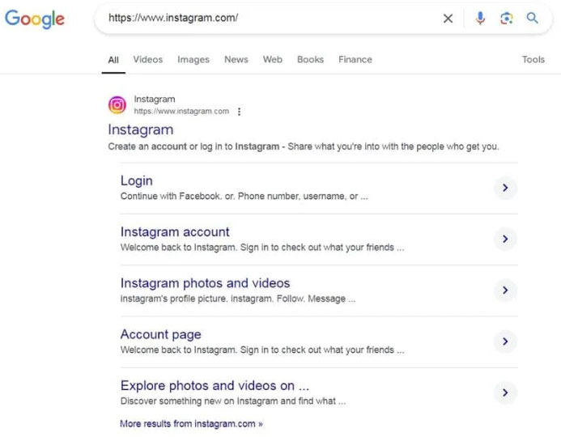561x437 pixels.
Task: Click More results from instagram.com
Action: coord(191,424)
